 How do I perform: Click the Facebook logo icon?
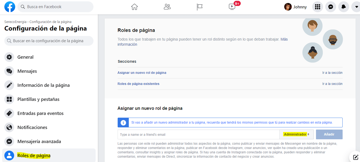(10, 7)
